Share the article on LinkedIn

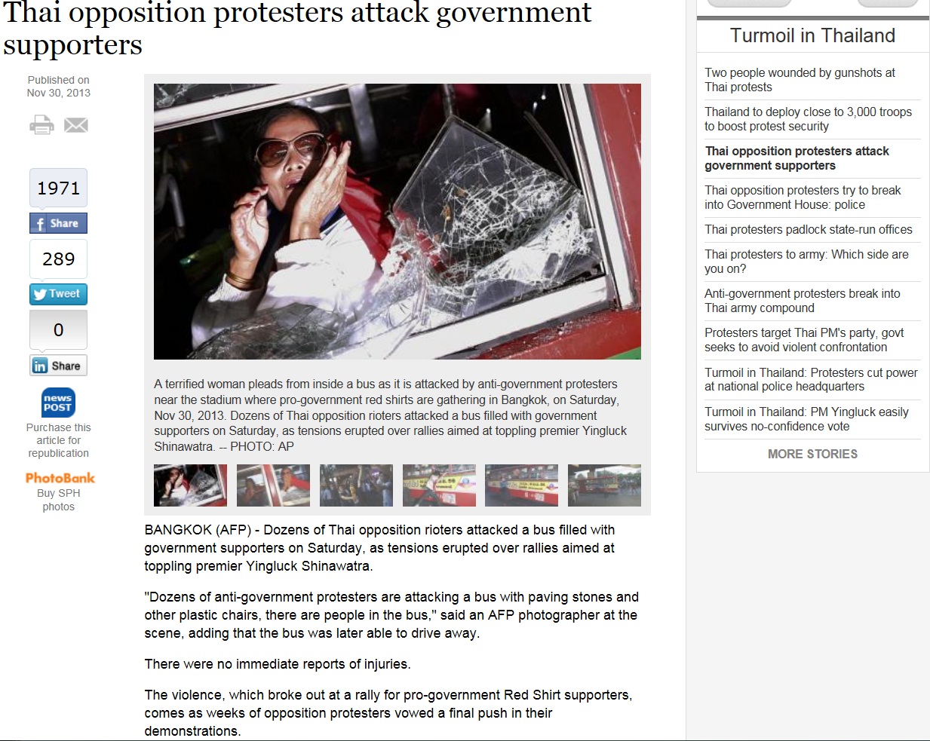point(59,366)
